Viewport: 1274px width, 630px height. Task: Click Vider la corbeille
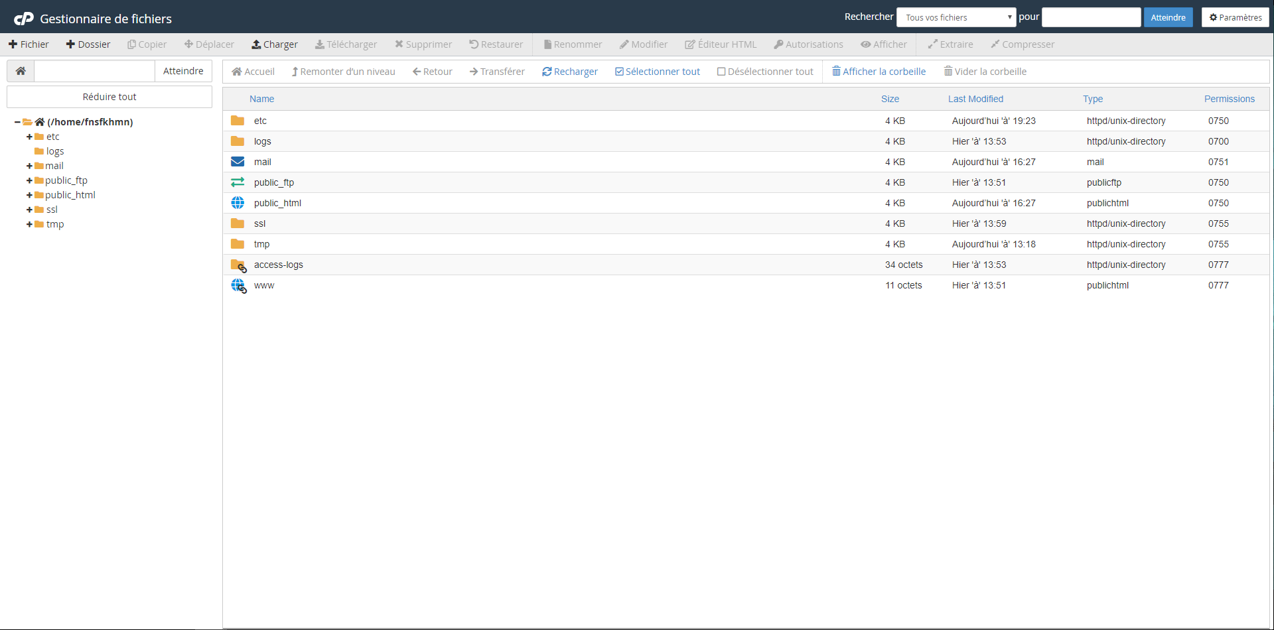pos(985,72)
